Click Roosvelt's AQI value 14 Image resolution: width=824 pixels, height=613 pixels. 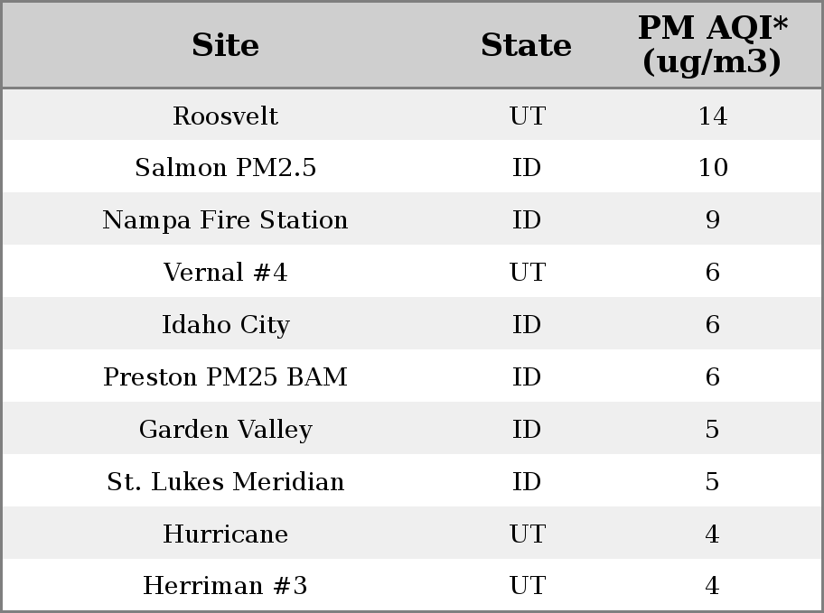(x=713, y=116)
